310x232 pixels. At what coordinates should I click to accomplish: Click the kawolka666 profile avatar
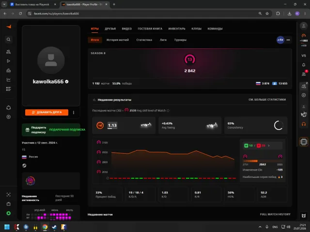[51, 60]
